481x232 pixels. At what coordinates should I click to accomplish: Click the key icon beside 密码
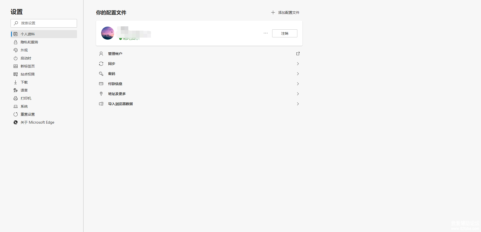(x=101, y=74)
